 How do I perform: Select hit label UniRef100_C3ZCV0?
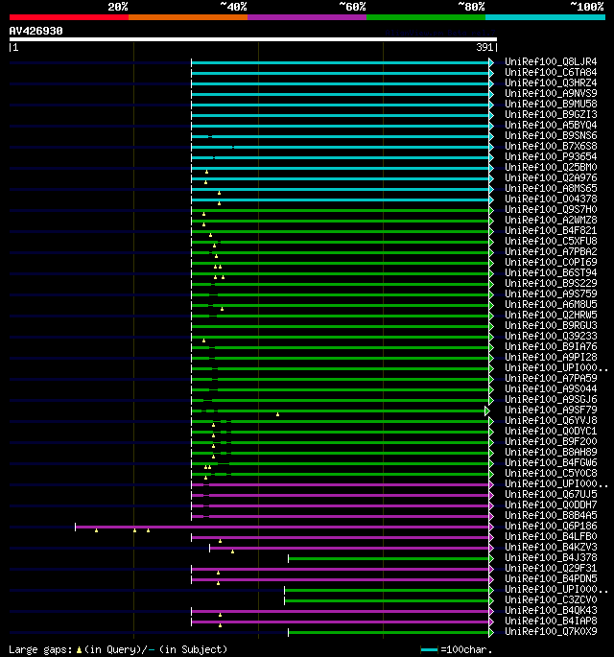coord(551,599)
